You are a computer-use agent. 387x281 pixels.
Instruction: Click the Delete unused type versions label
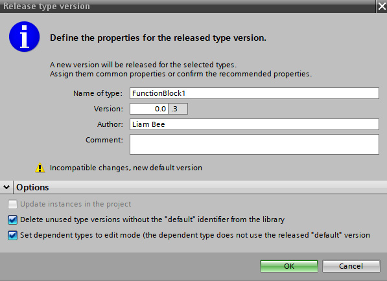(x=152, y=219)
